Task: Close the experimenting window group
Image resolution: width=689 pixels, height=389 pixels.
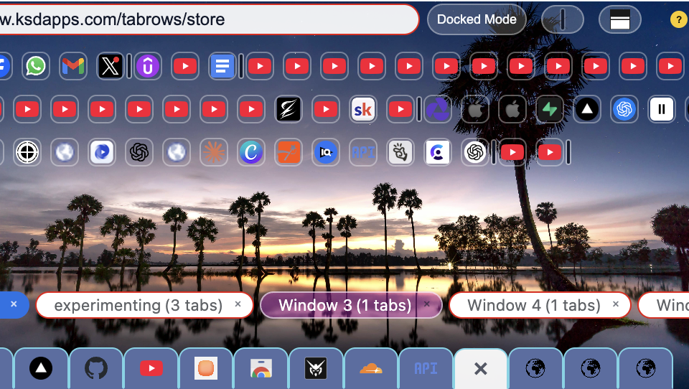Action: (x=238, y=304)
